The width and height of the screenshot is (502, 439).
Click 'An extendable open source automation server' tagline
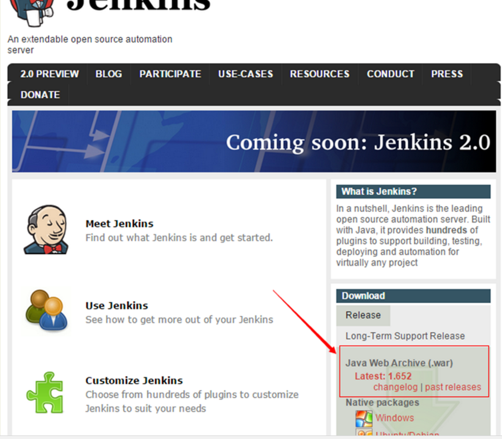tap(90, 44)
